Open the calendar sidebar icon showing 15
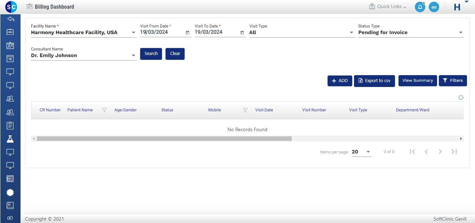Viewport: 475px width, 223px height. point(10,59)
